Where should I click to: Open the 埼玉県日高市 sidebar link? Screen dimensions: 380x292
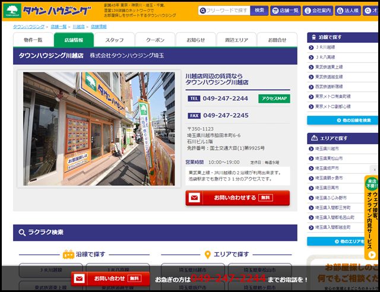point(327,188)
